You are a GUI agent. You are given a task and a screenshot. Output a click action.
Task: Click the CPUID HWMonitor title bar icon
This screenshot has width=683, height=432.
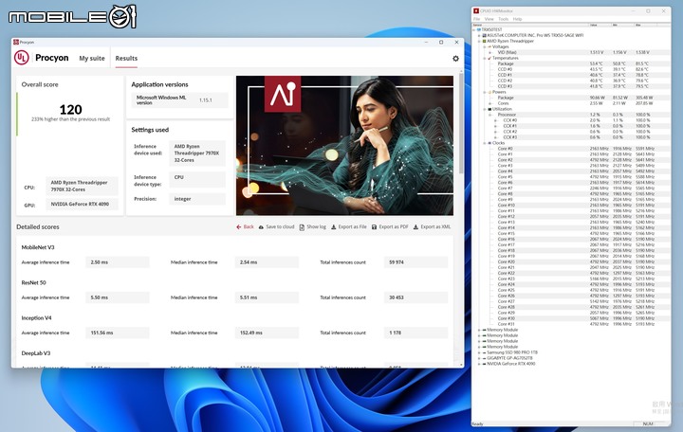[476, 10]
